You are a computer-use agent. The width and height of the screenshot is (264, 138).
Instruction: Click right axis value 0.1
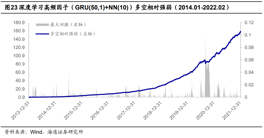tap(248, 35)
